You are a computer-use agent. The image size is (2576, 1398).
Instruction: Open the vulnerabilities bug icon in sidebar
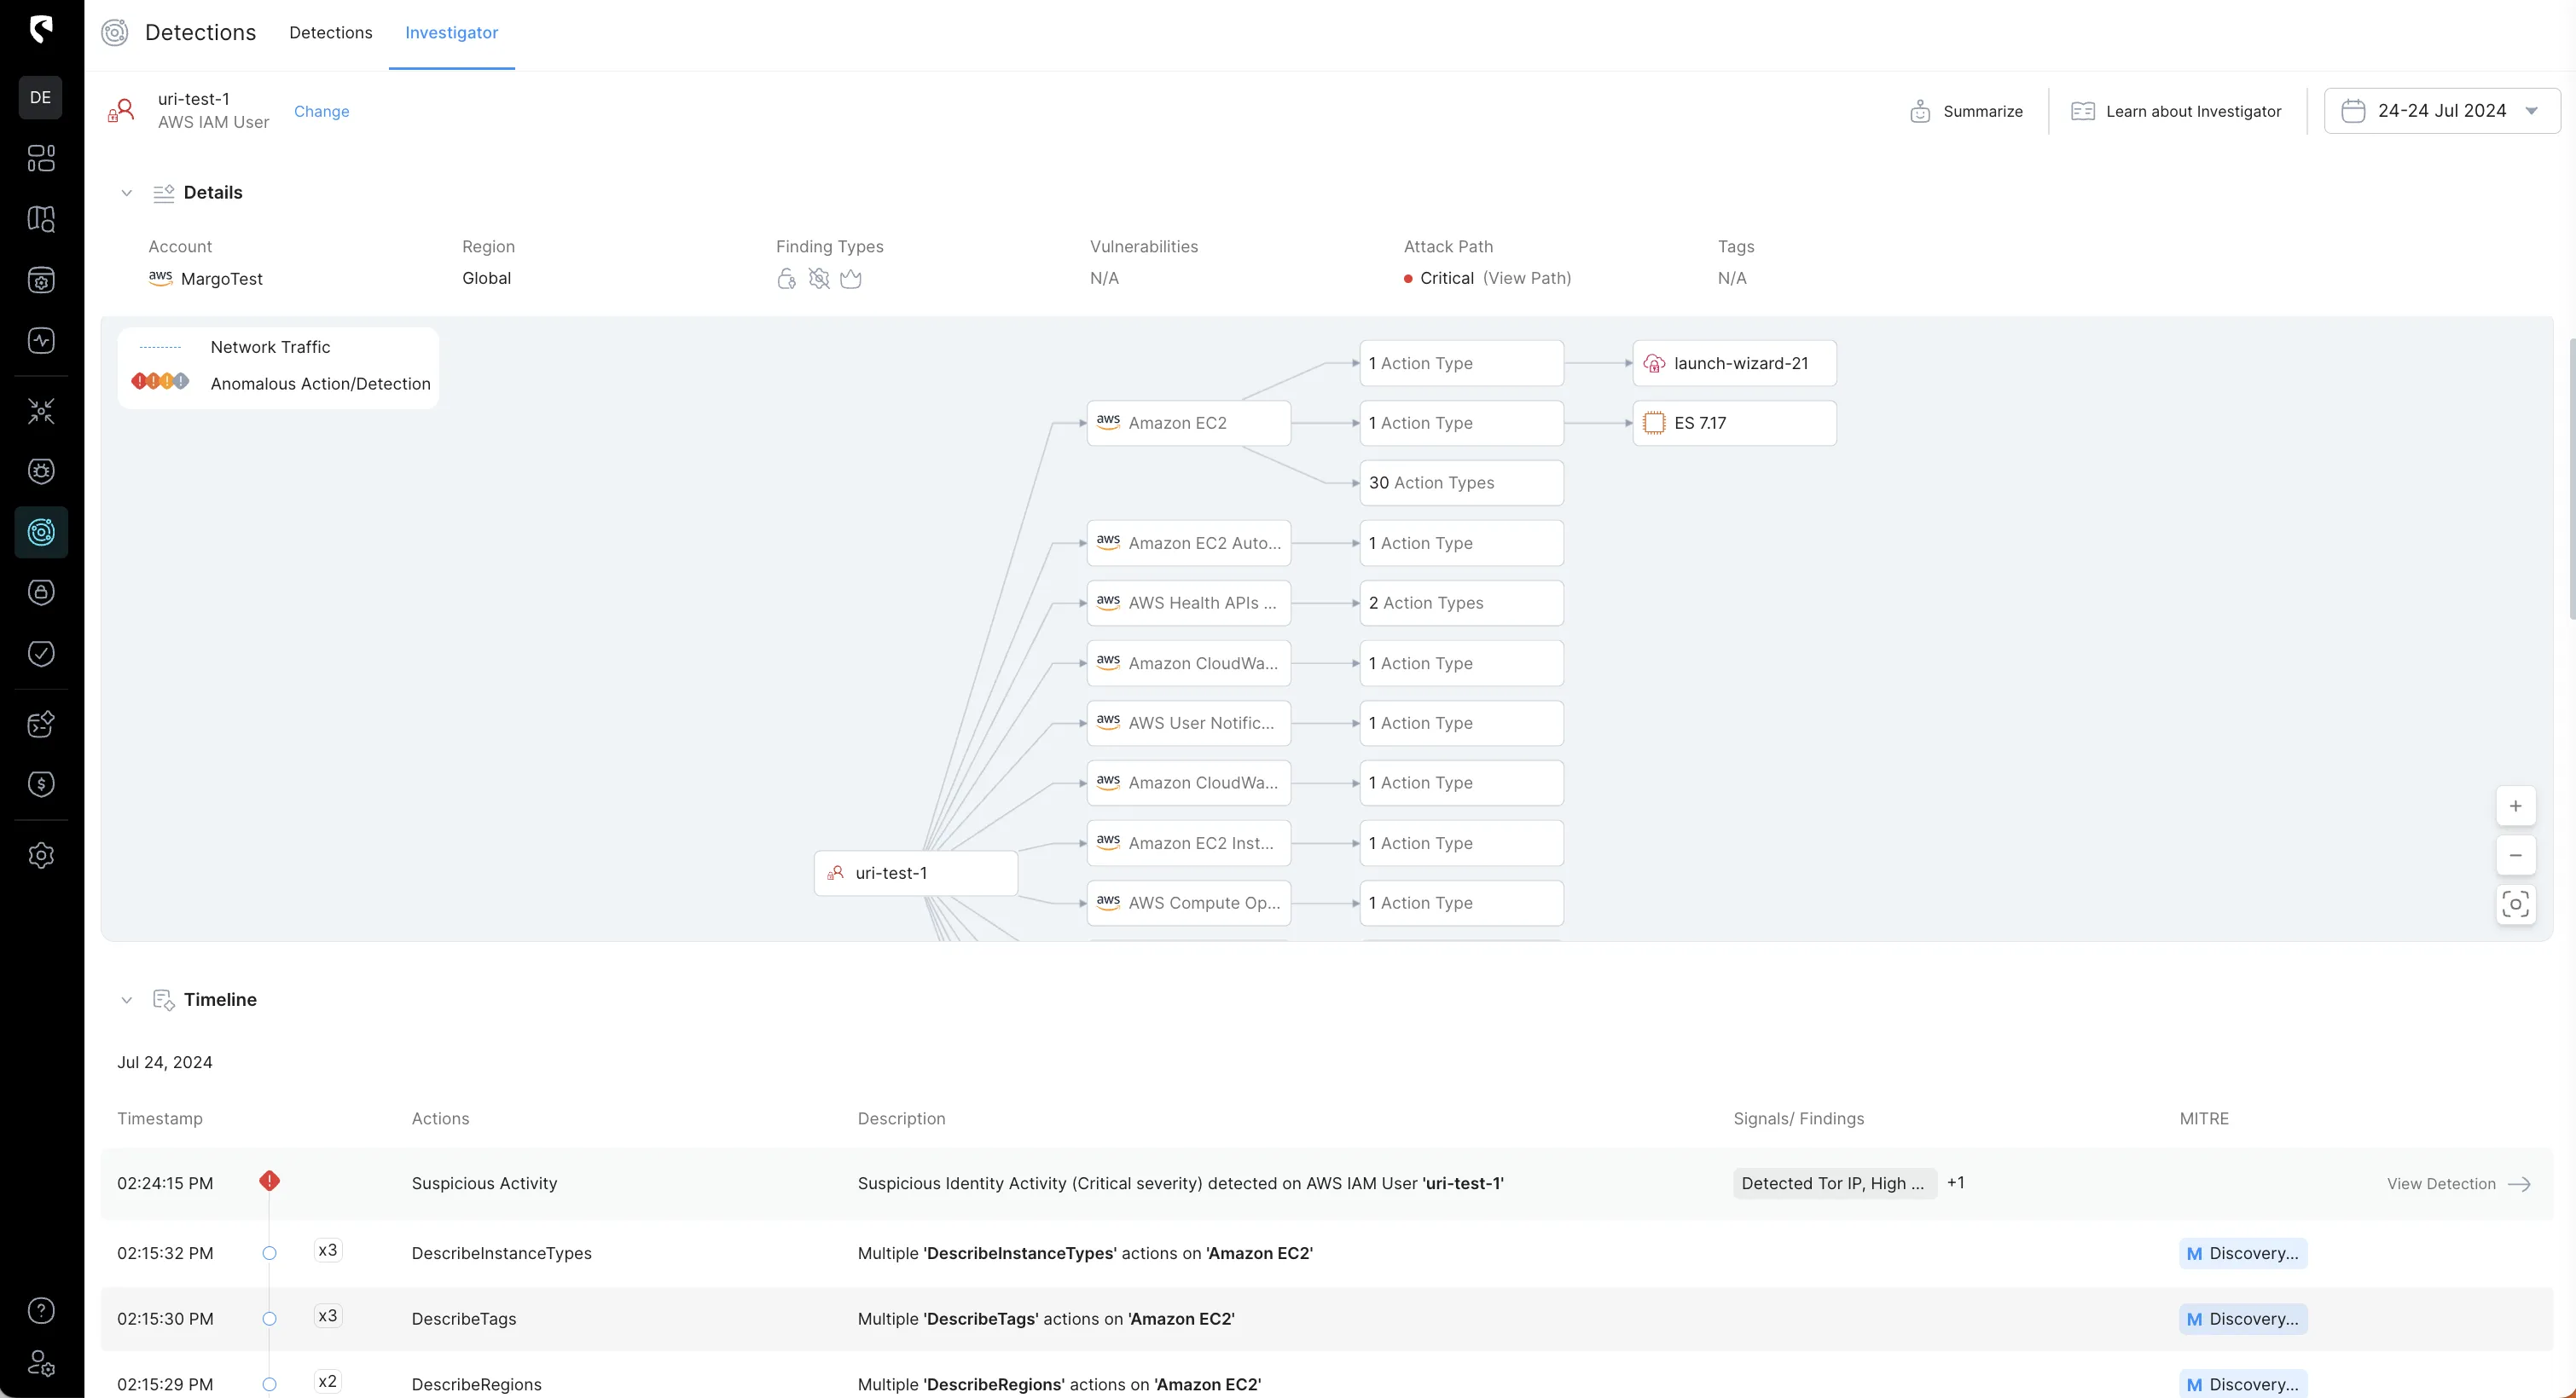pos(41,471)
